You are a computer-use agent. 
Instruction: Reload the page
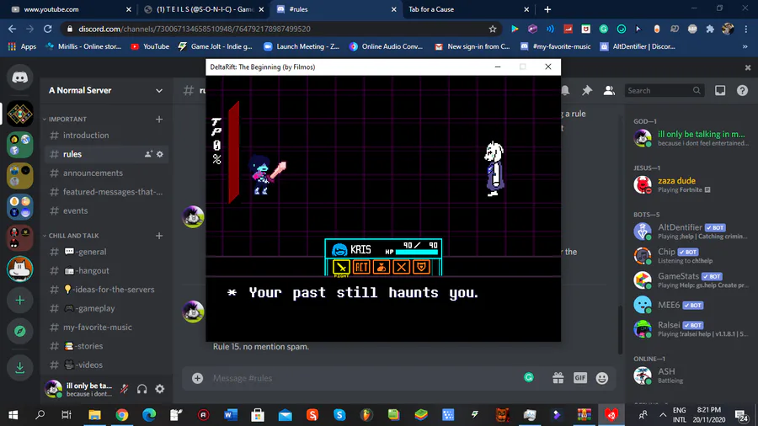(47, 29)
